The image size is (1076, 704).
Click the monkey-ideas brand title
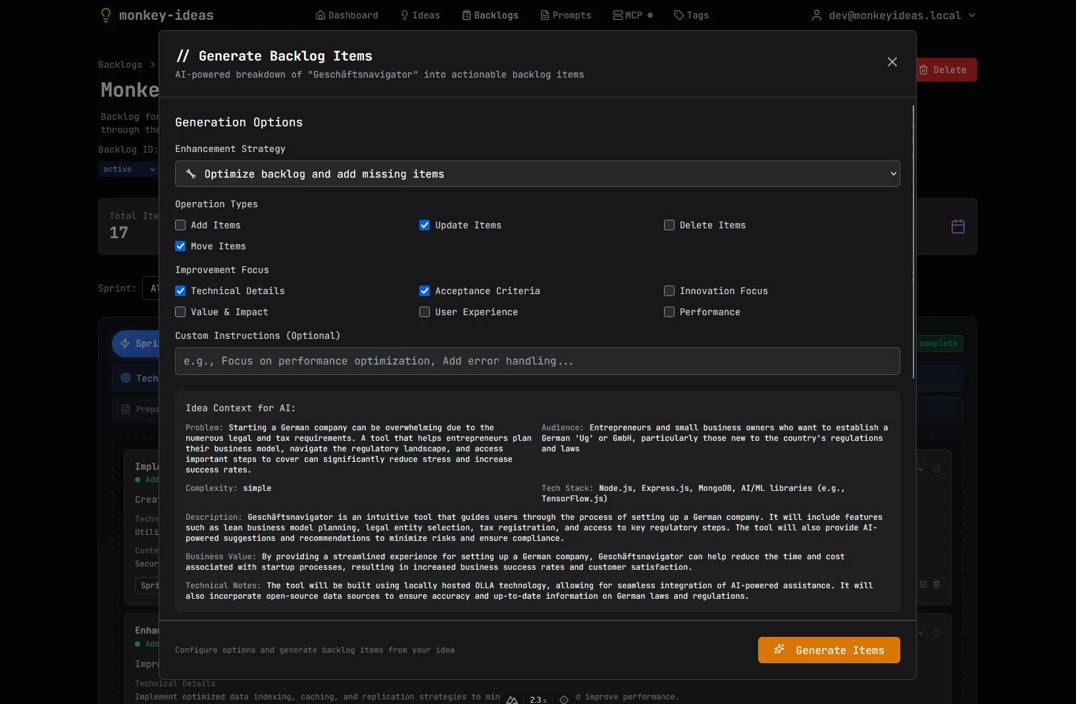point(166,15)
